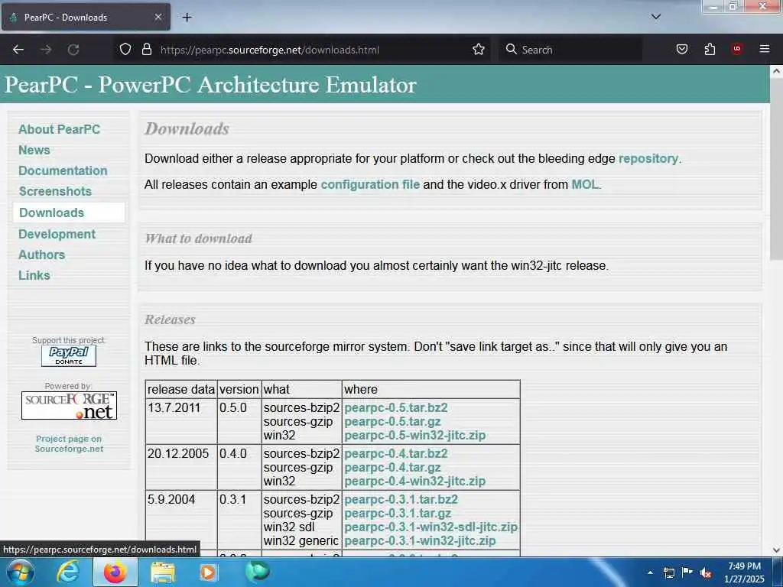Image resolution: width=783 pixels, height=587 pixels.
Task: Open the Windows Start menu
Action: point(21,572)
